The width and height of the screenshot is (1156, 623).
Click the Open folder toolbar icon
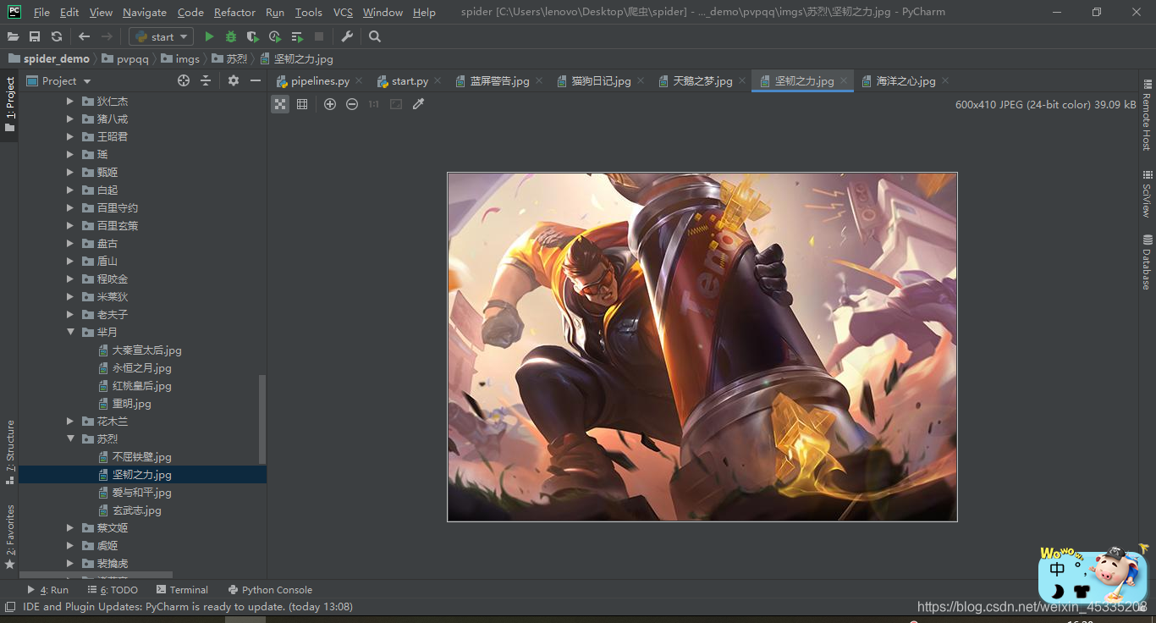(x=13, y=36)
